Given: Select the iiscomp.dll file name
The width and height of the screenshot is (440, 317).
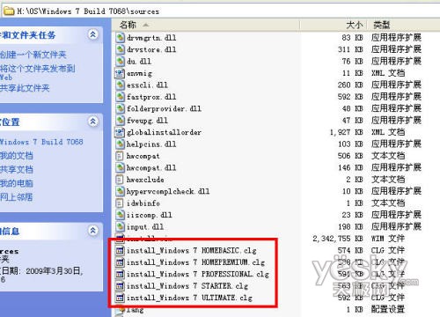Looking at the screenshot, I should (x=150, y=215).
